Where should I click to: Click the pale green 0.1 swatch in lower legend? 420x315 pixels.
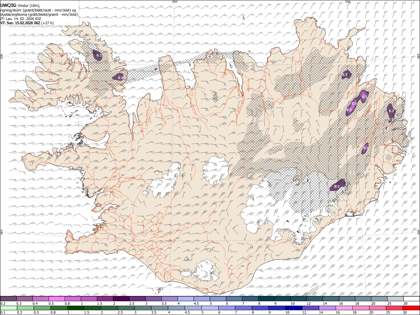pos(9,308)
